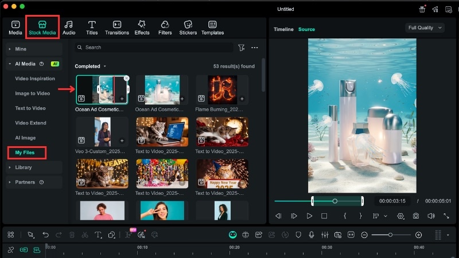Open the audio mixer icon
459x258 pixels.
(x=325, y=235)
